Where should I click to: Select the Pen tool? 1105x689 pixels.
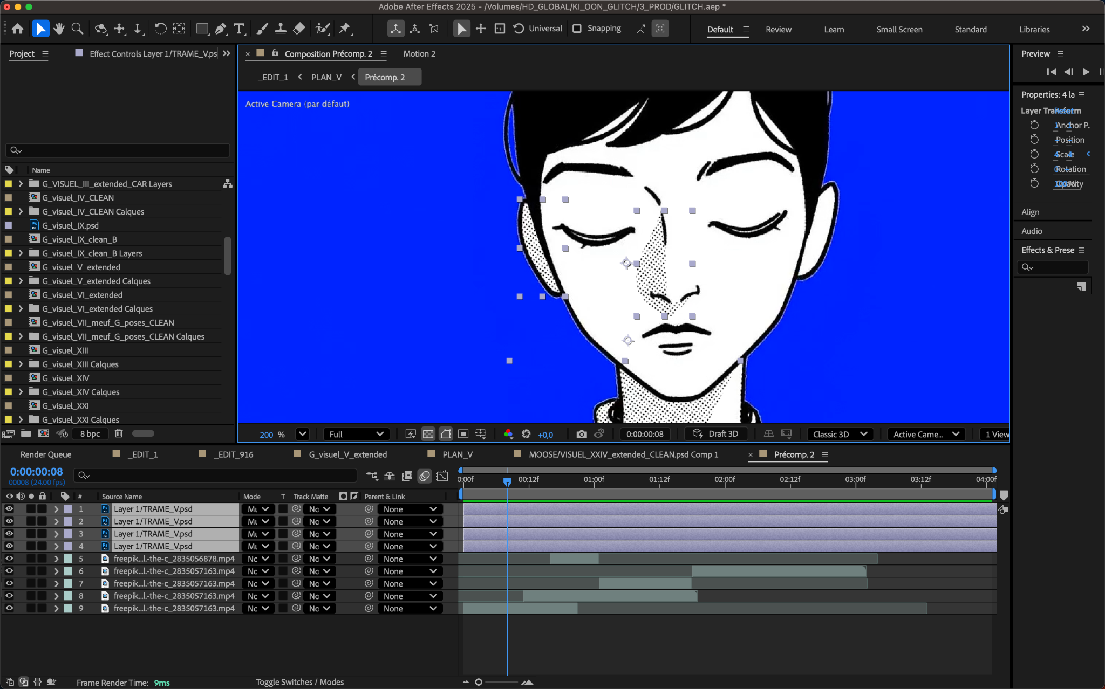(x=221, y=29)
